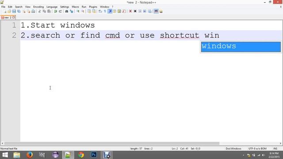Open the Language menu
Screen dimensions: 283x159
[x=52, y=7]
